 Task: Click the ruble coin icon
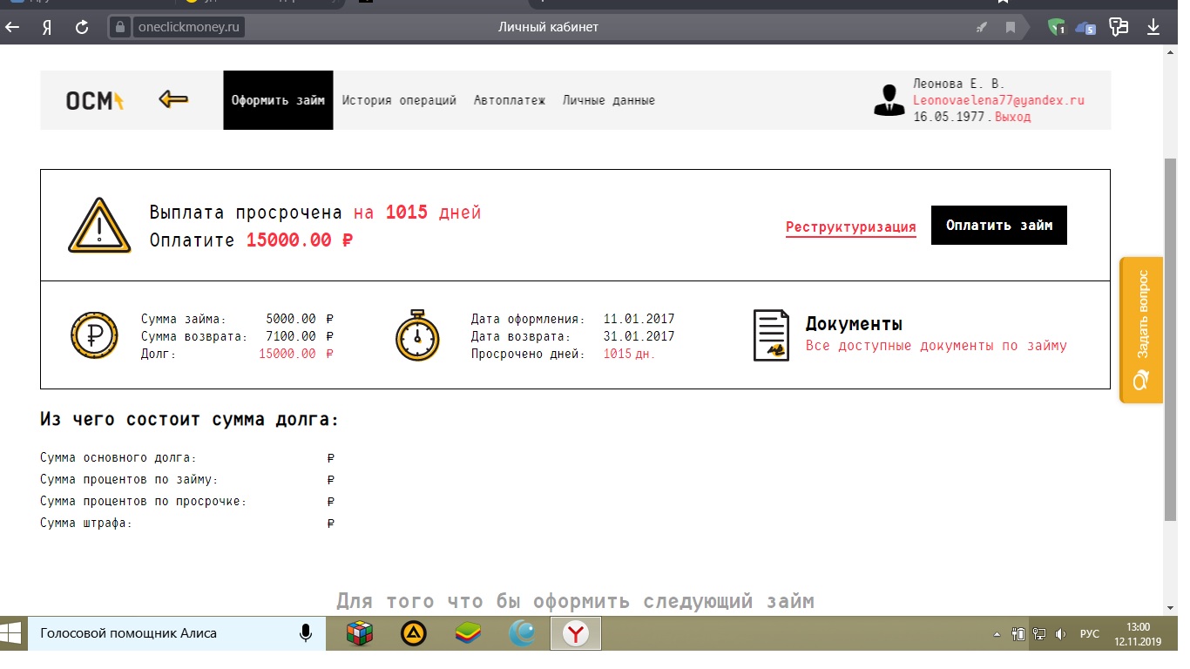pyautogui.click(x=94, y=335)
